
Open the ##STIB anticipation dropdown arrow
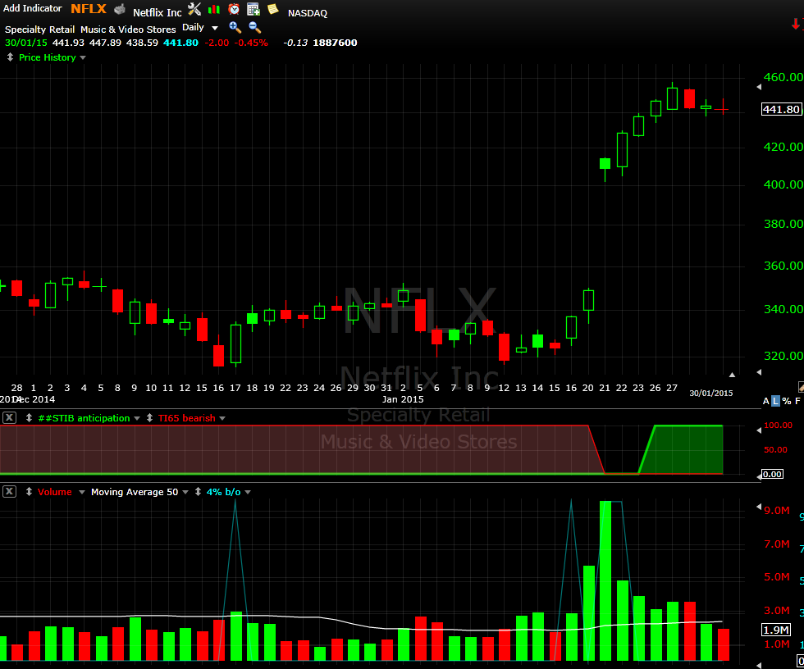[x=137, y=418]
